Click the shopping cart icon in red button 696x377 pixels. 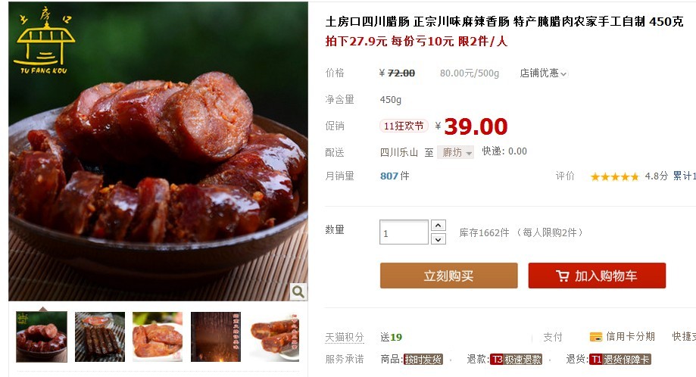[563, 276]
